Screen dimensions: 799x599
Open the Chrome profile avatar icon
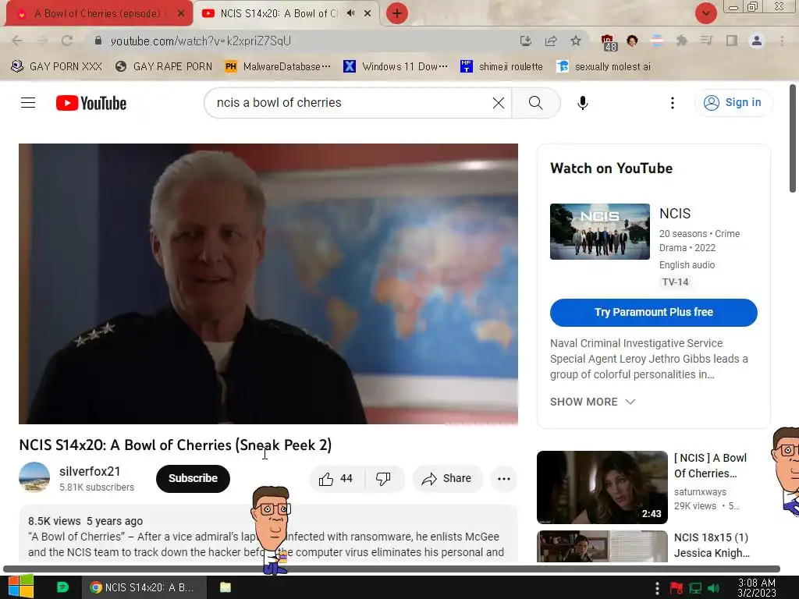(x=757, y=41)
